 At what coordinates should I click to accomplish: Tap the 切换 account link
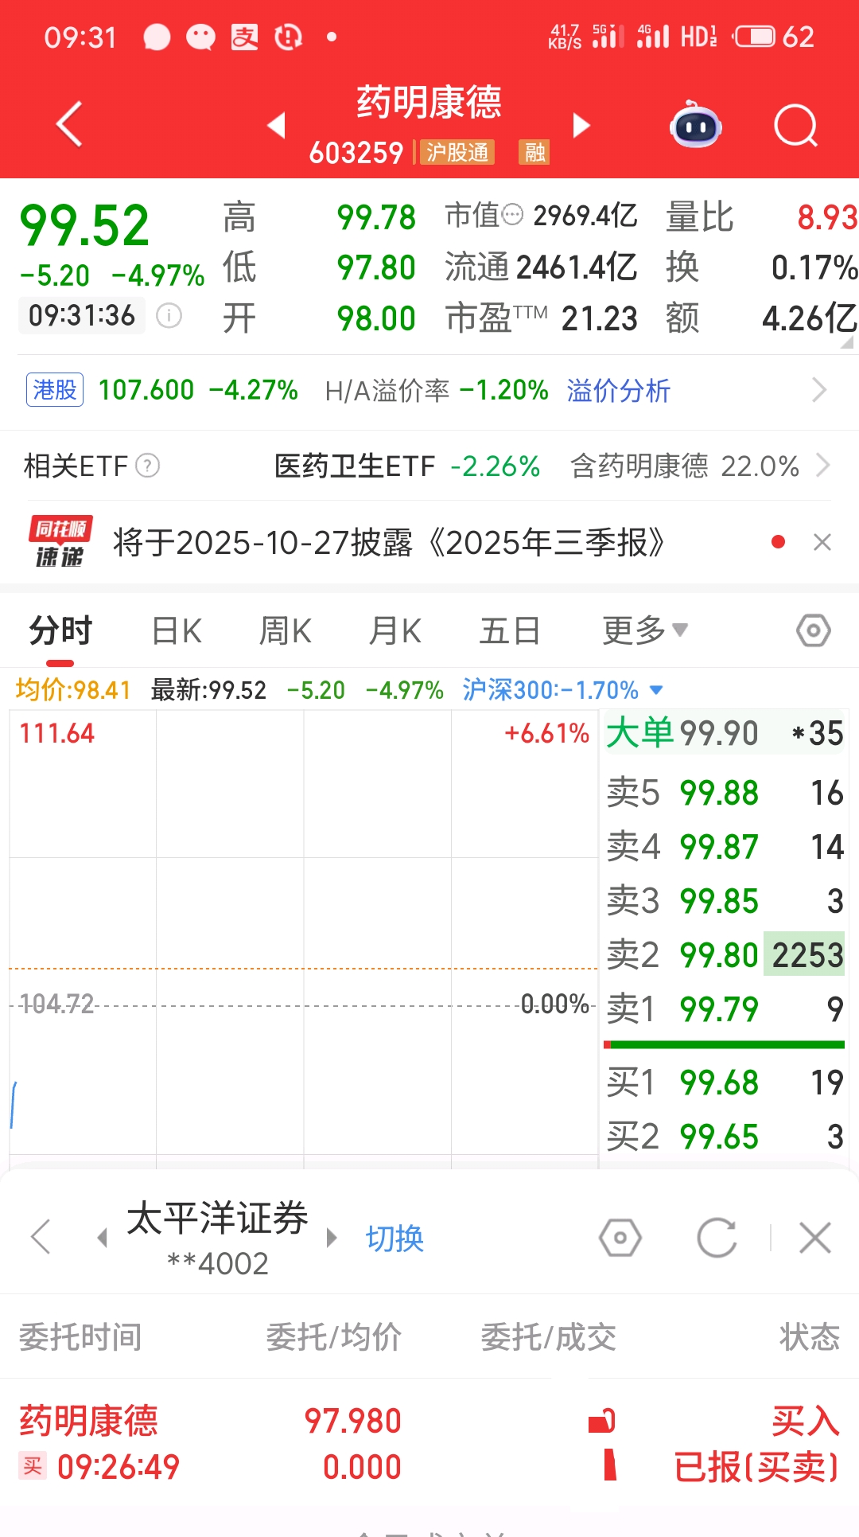[x=395, y=1239]
